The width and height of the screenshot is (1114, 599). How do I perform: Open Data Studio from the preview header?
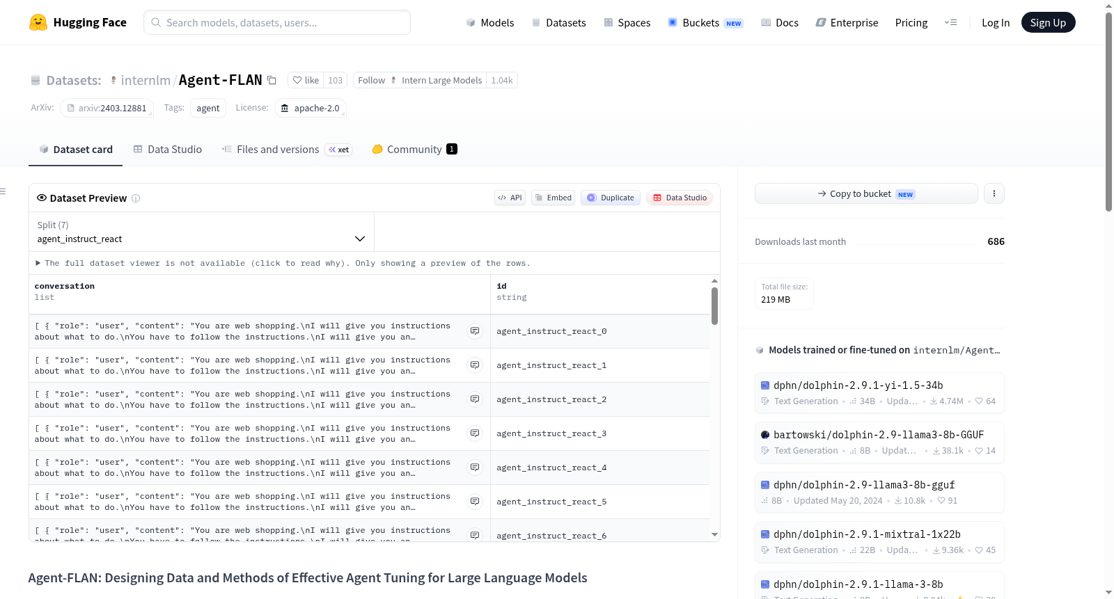pos(680,198)
